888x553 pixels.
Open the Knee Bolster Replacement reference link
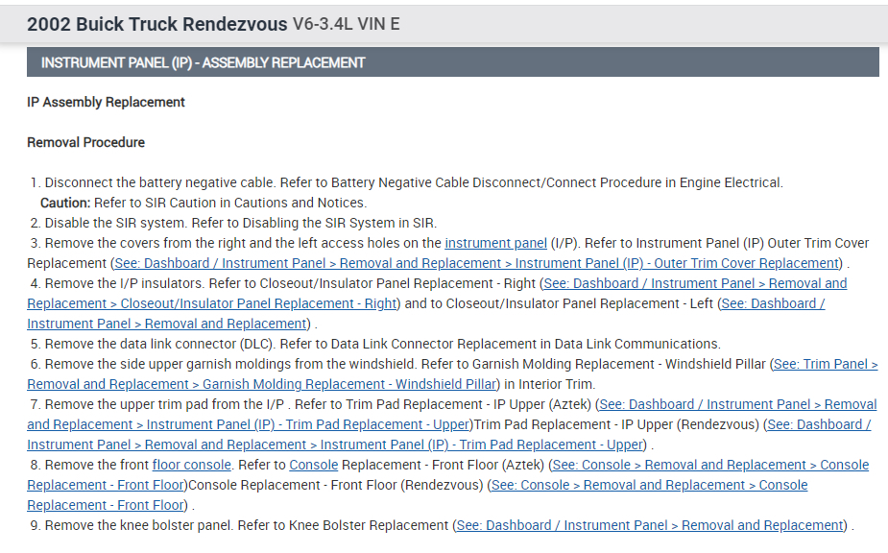click(651, 525)
